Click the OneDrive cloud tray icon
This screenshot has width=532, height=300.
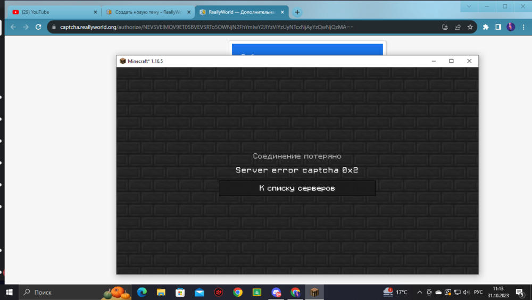click(x=438, y=292)
